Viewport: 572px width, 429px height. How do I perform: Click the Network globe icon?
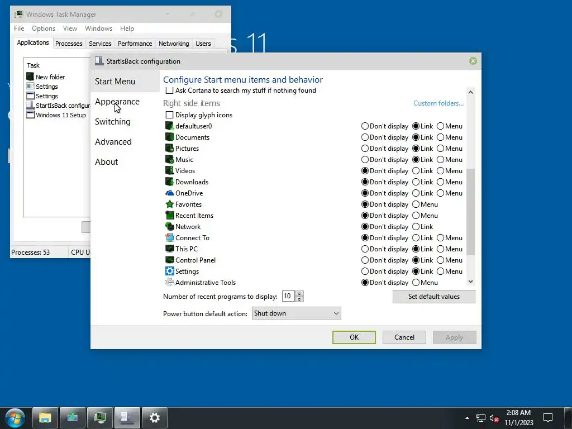click(x=169, y=227)
